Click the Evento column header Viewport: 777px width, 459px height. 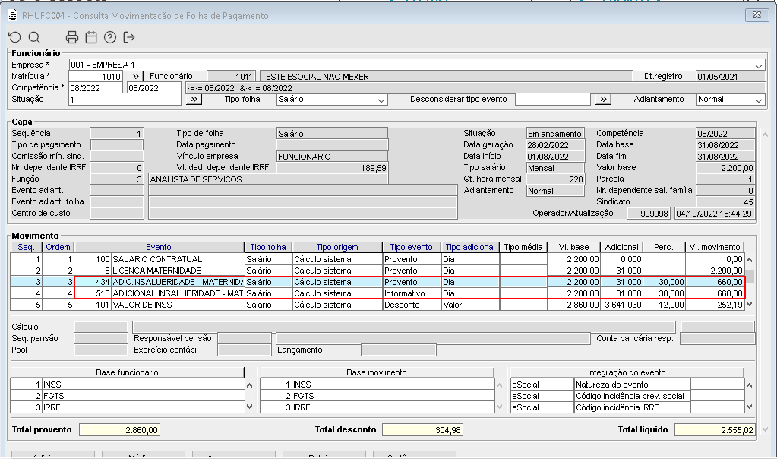(x=159, y=247)
